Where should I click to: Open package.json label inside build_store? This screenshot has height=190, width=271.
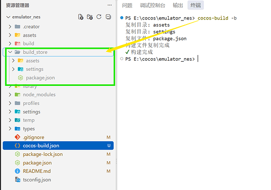pyautogui.click(x=40, y=78)
